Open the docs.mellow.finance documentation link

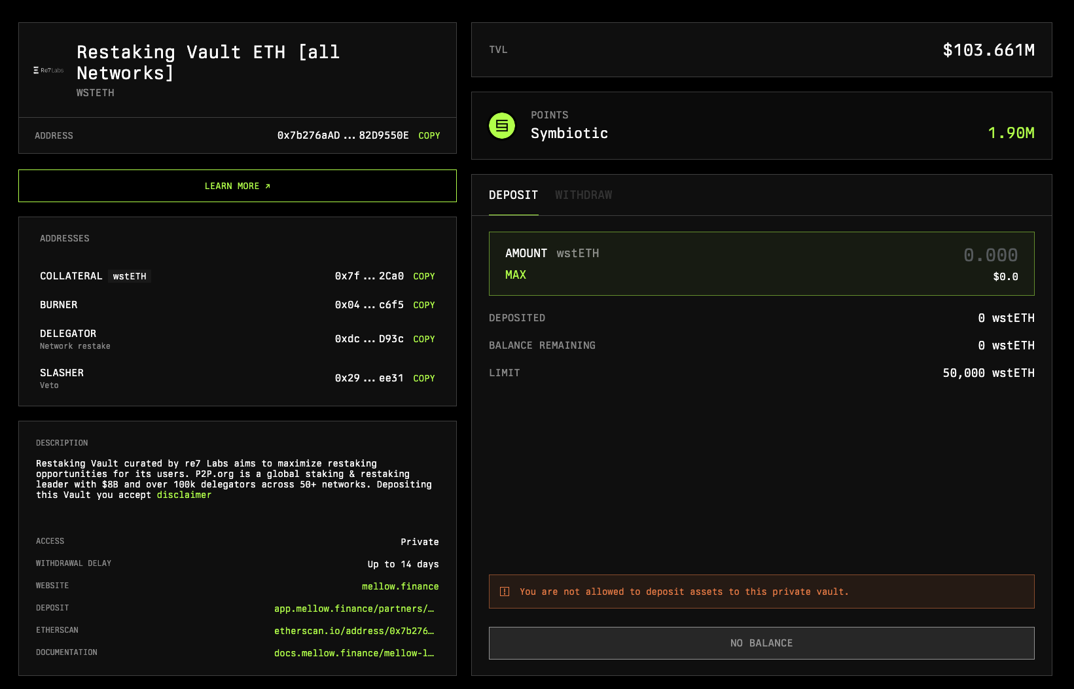pyautogui.click(x=354, y=653)
